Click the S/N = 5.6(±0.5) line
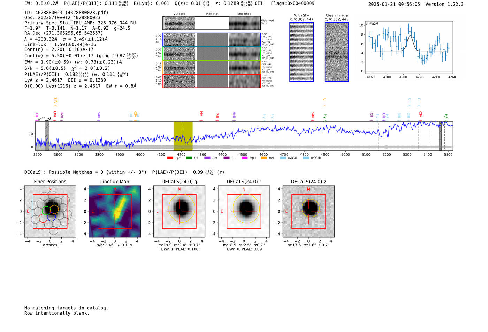Screen dimensions: 488x332 [67, 68]
